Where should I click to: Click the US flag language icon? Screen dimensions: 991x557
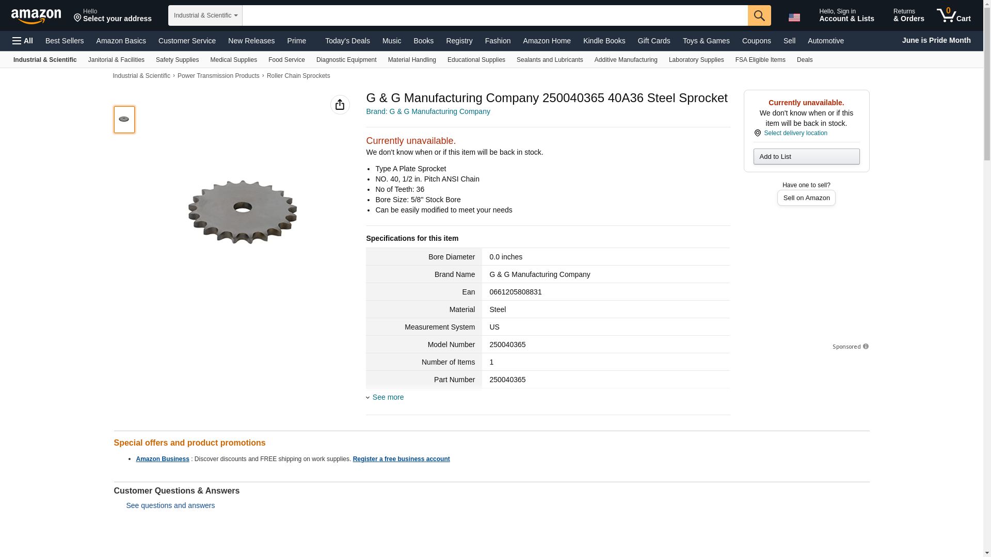click(x=794, y=17)
